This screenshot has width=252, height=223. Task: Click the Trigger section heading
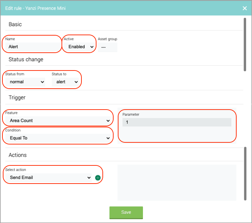[17, 98]
